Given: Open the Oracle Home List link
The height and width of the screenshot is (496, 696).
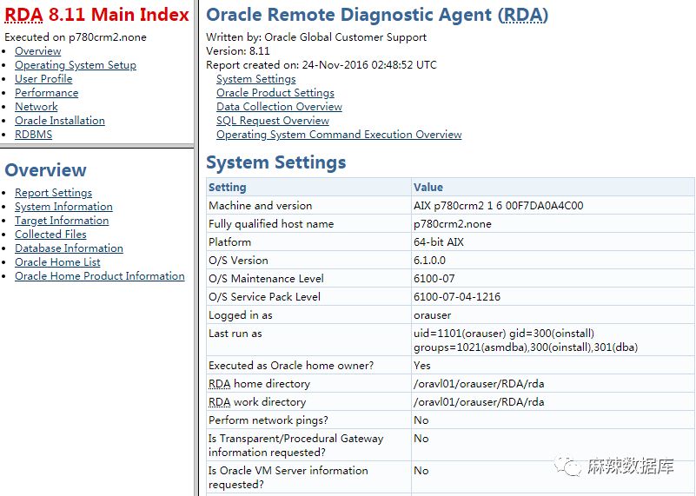Looking at the screenshot, I should (57, 262).
